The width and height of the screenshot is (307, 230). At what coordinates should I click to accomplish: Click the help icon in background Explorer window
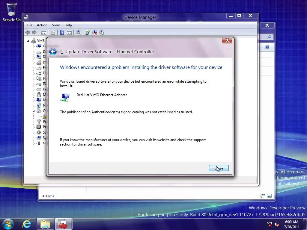(267, 47)
